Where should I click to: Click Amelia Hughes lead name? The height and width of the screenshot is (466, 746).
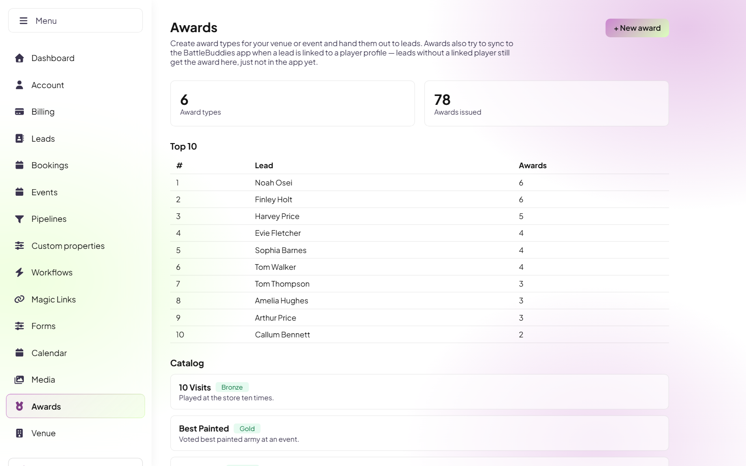[282, 301]
